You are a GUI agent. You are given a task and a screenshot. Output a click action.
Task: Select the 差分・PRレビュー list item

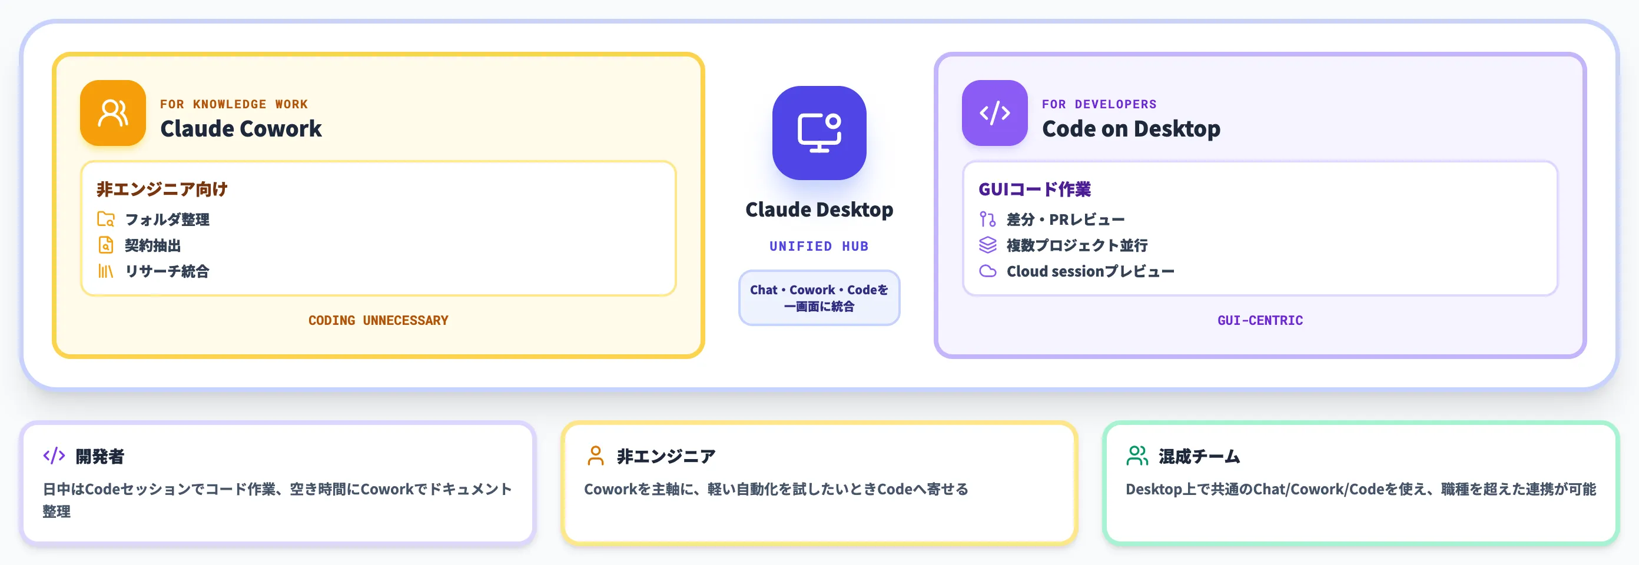[1051, 220]
